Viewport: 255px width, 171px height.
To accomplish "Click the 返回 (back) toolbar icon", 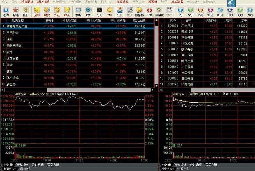I will click(6, 11).
